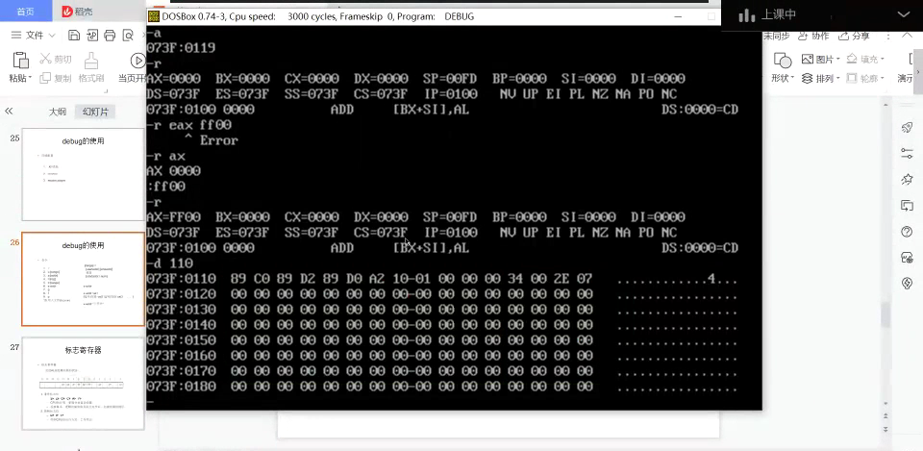Click the Fill bucket icon
Screen dimensions: 923x451
pos(852,59)
